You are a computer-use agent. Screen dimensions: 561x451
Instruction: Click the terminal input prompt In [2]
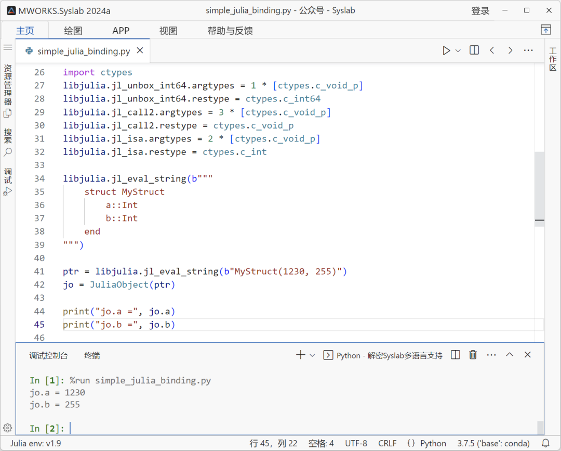47,429
